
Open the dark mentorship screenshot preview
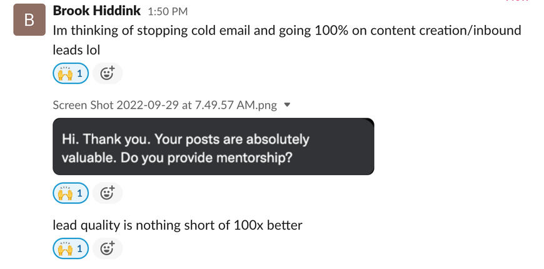213,147
